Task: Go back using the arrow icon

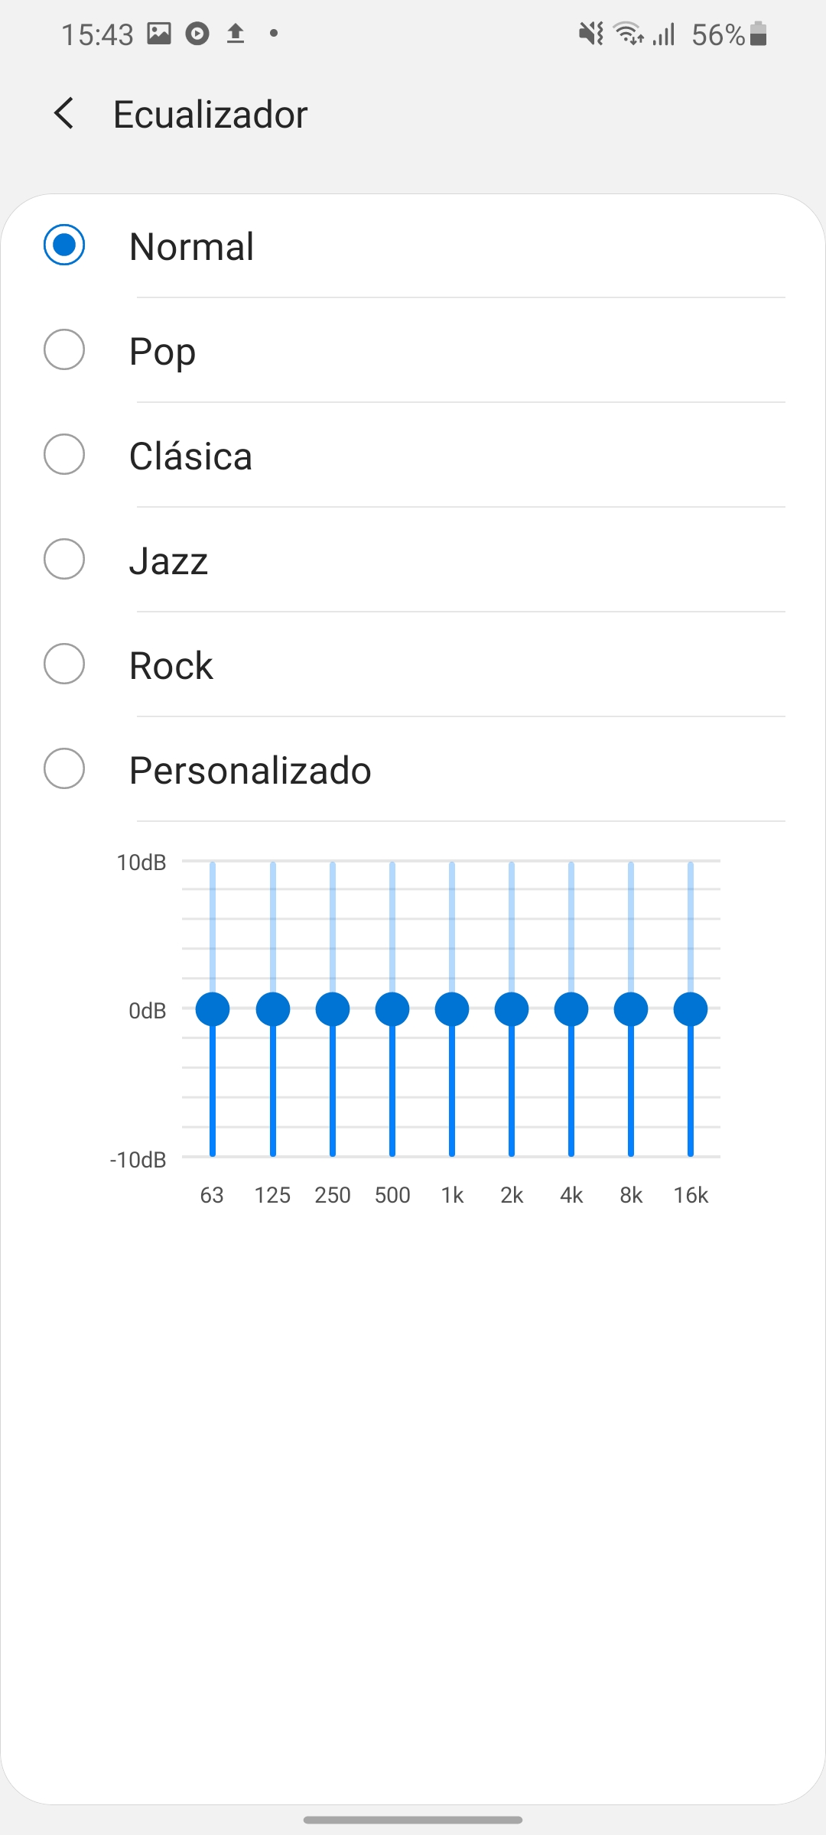Action: 64,114
